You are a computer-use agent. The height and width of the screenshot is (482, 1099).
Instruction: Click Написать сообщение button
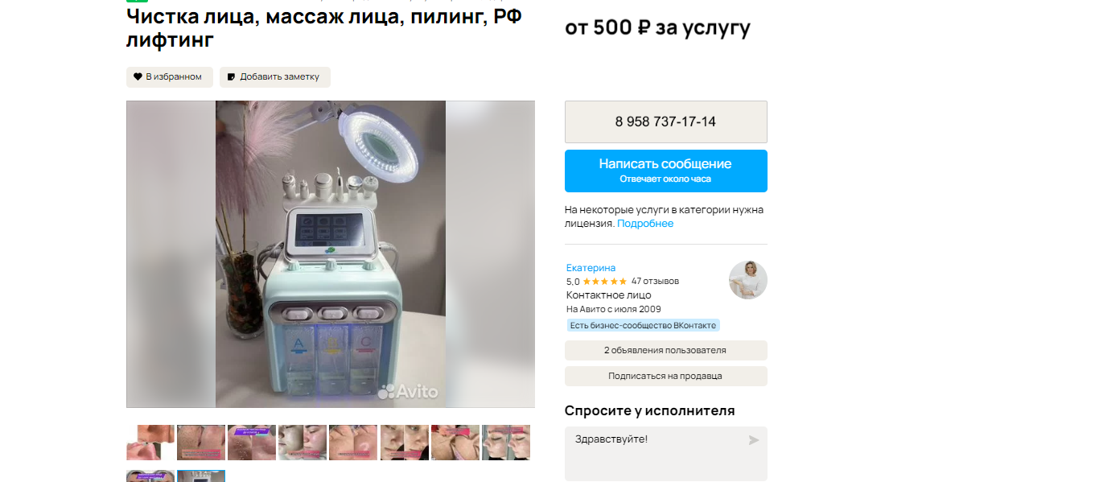(x=666, y=171)
